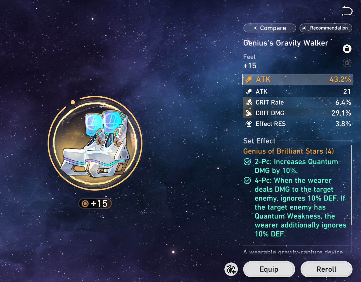This screenshot has width=361, height=282.
Task: Click the Effect RES stat icon
Action: point(249,124)
